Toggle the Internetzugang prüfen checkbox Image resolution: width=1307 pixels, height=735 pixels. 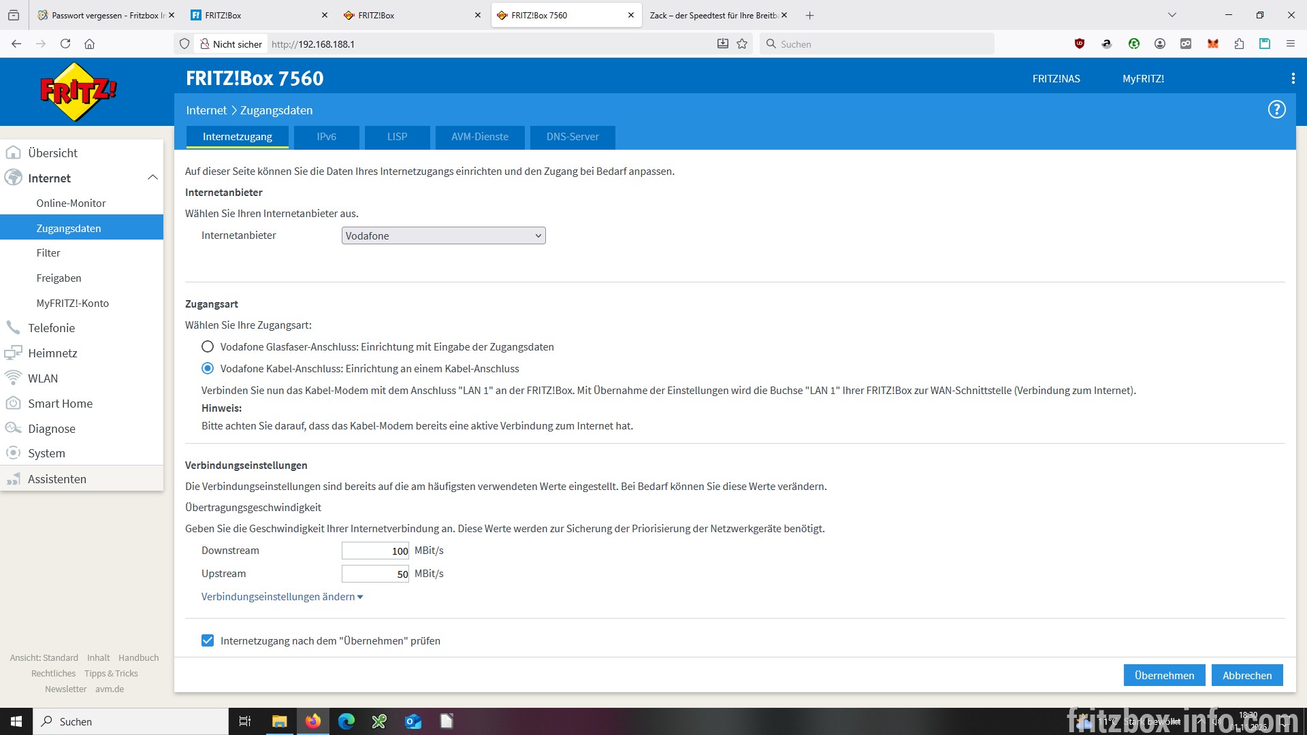[208, 641]
